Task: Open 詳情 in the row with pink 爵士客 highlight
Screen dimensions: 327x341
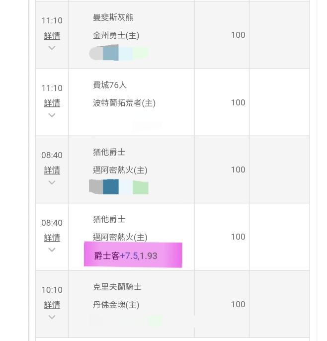Action: (x=52, y=238)
